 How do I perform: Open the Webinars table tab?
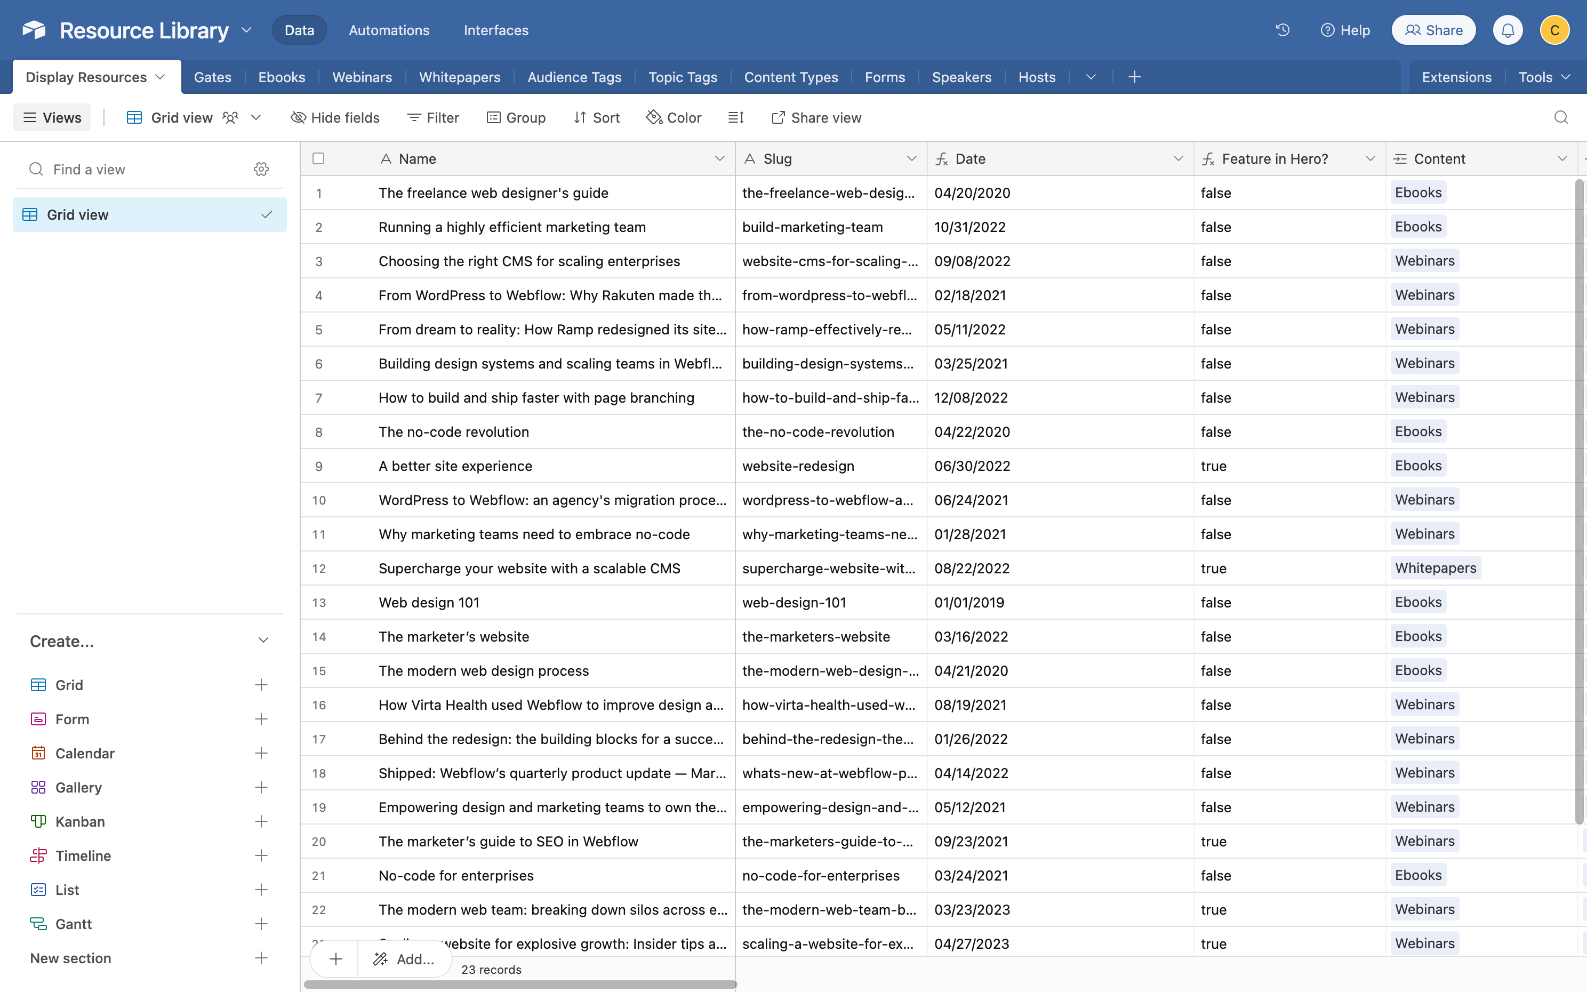pyautogui.click(x=362, y=77)
